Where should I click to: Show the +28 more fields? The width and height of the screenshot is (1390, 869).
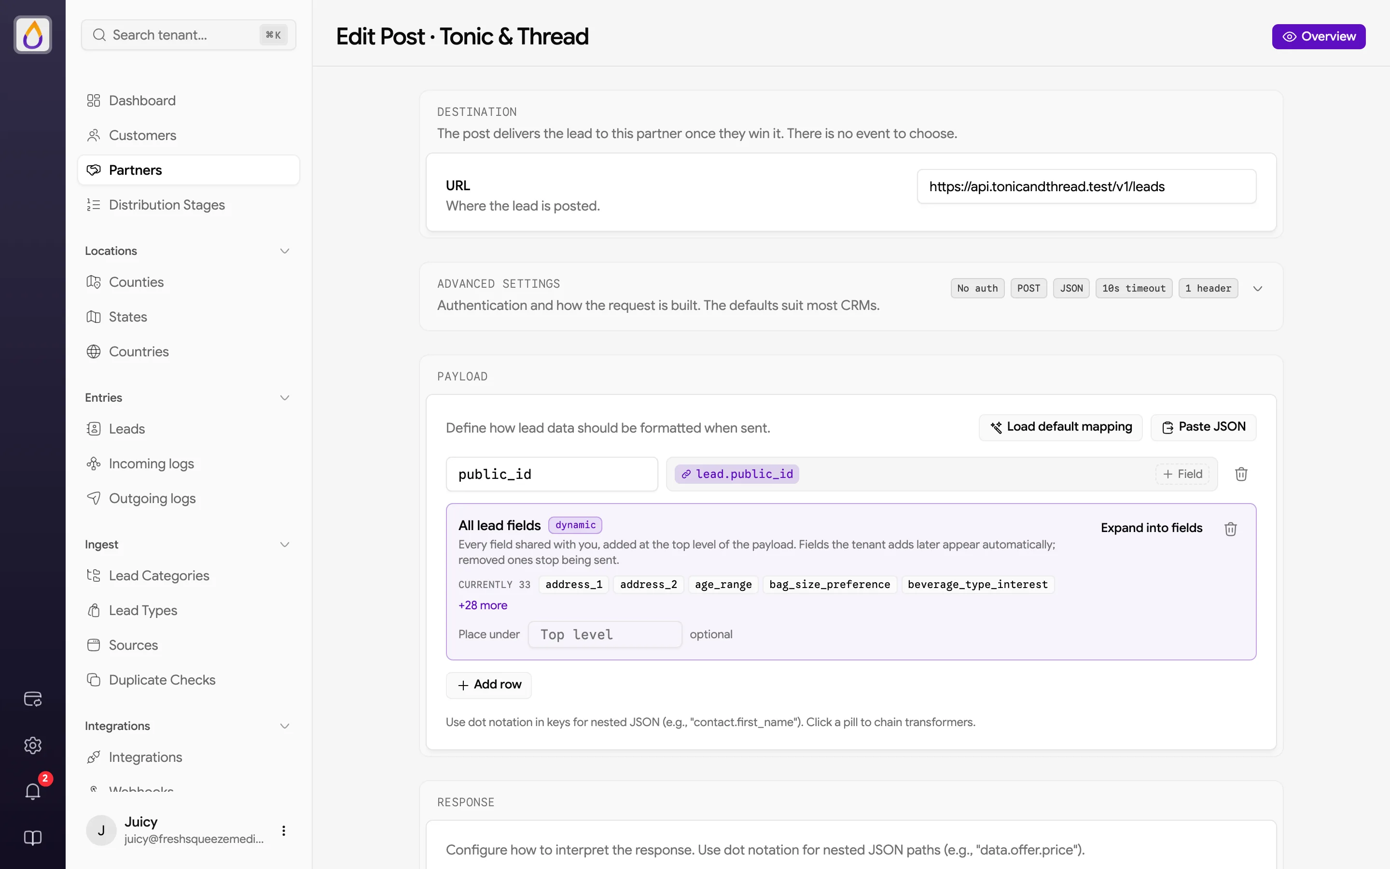pos(483,605)
